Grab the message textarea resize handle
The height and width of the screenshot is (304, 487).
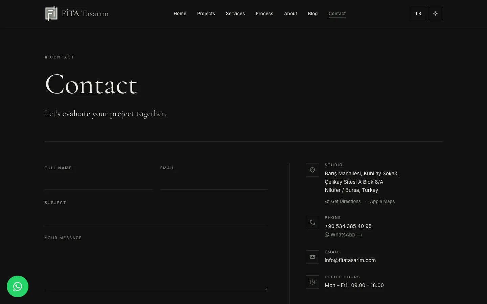(x=266, y=288)
